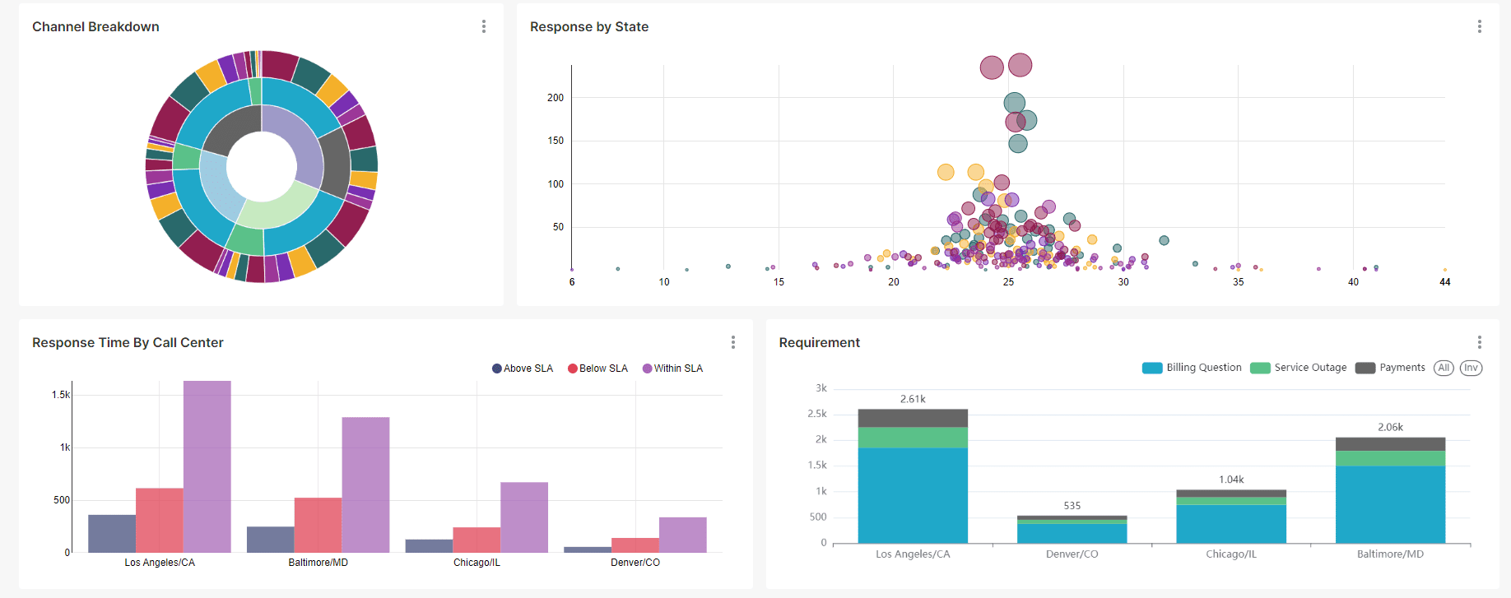Toggle Payments legend entry
This screenshot has height=598, width=1511.
[1391, 368]
